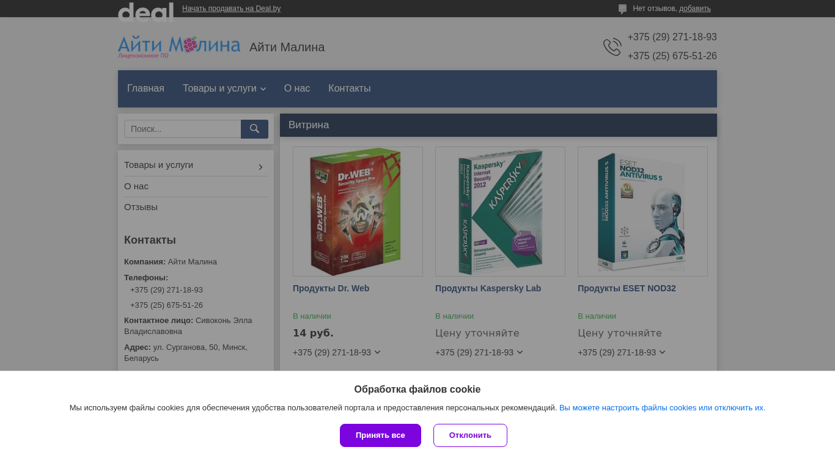This screenshot has width=835, height=469.
Task: Decline cookies with Отклонить button
Action: click(470, 435)
